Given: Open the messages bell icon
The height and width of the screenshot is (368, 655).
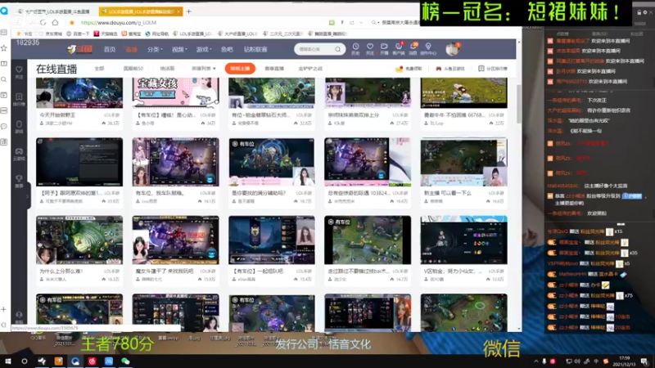Looking at the screenshot, I should [413, 48].
